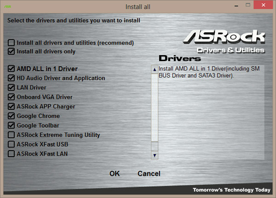The image size is (276, 198).
Task: Click the 'AMD ALL in 1 Driver' label
Action: (x=47, y=69)
